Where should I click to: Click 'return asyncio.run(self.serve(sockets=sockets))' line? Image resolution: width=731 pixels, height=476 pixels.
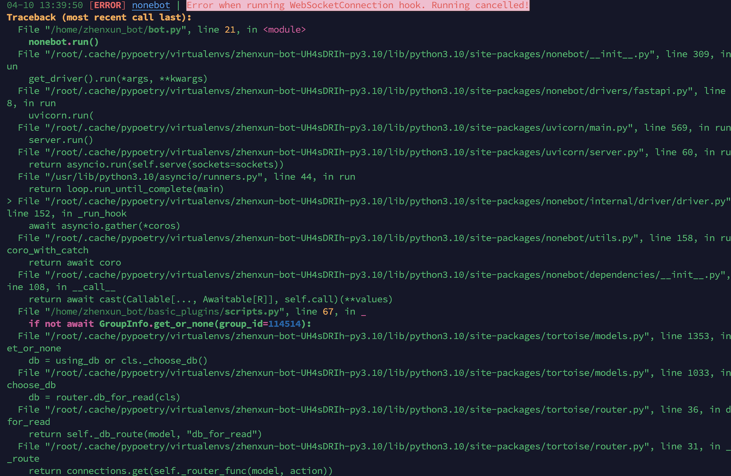pyautogui.click(x=156, y=164)
